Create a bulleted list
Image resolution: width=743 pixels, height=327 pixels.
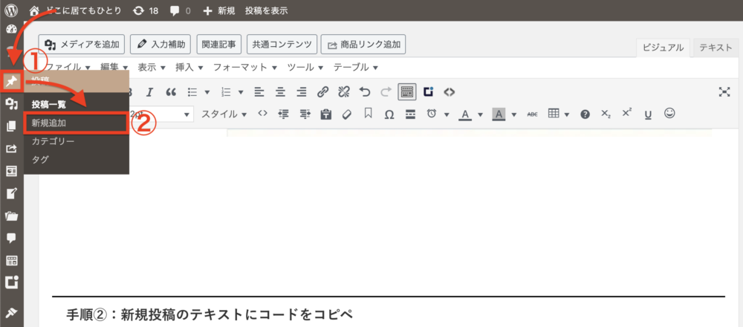[x=192, y=92]
